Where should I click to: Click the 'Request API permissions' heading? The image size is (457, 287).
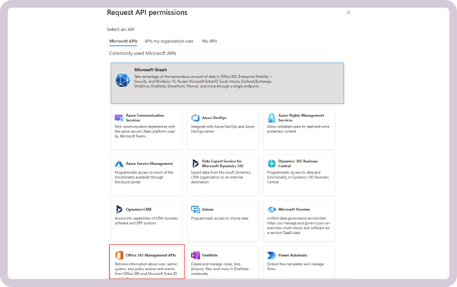pyautogui.click(x=147, y=13)
